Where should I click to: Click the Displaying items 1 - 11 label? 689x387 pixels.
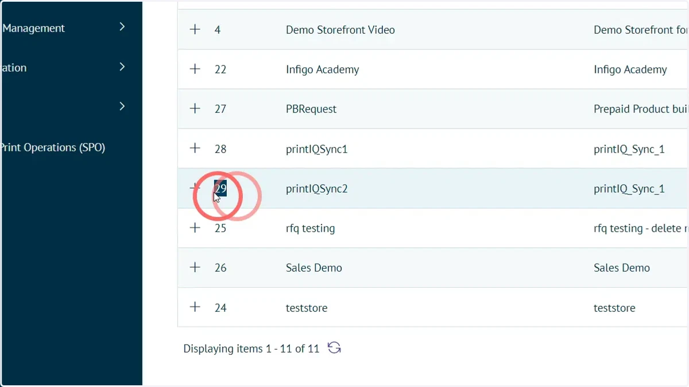(x=251, y=349)
